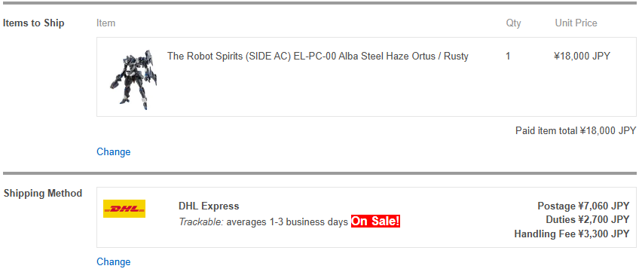
Task: Click the Items to Ship section heading
Action: click(34, 23)
